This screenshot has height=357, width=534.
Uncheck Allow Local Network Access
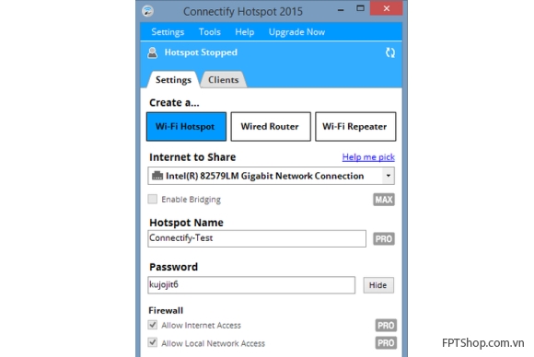[153, 342]
